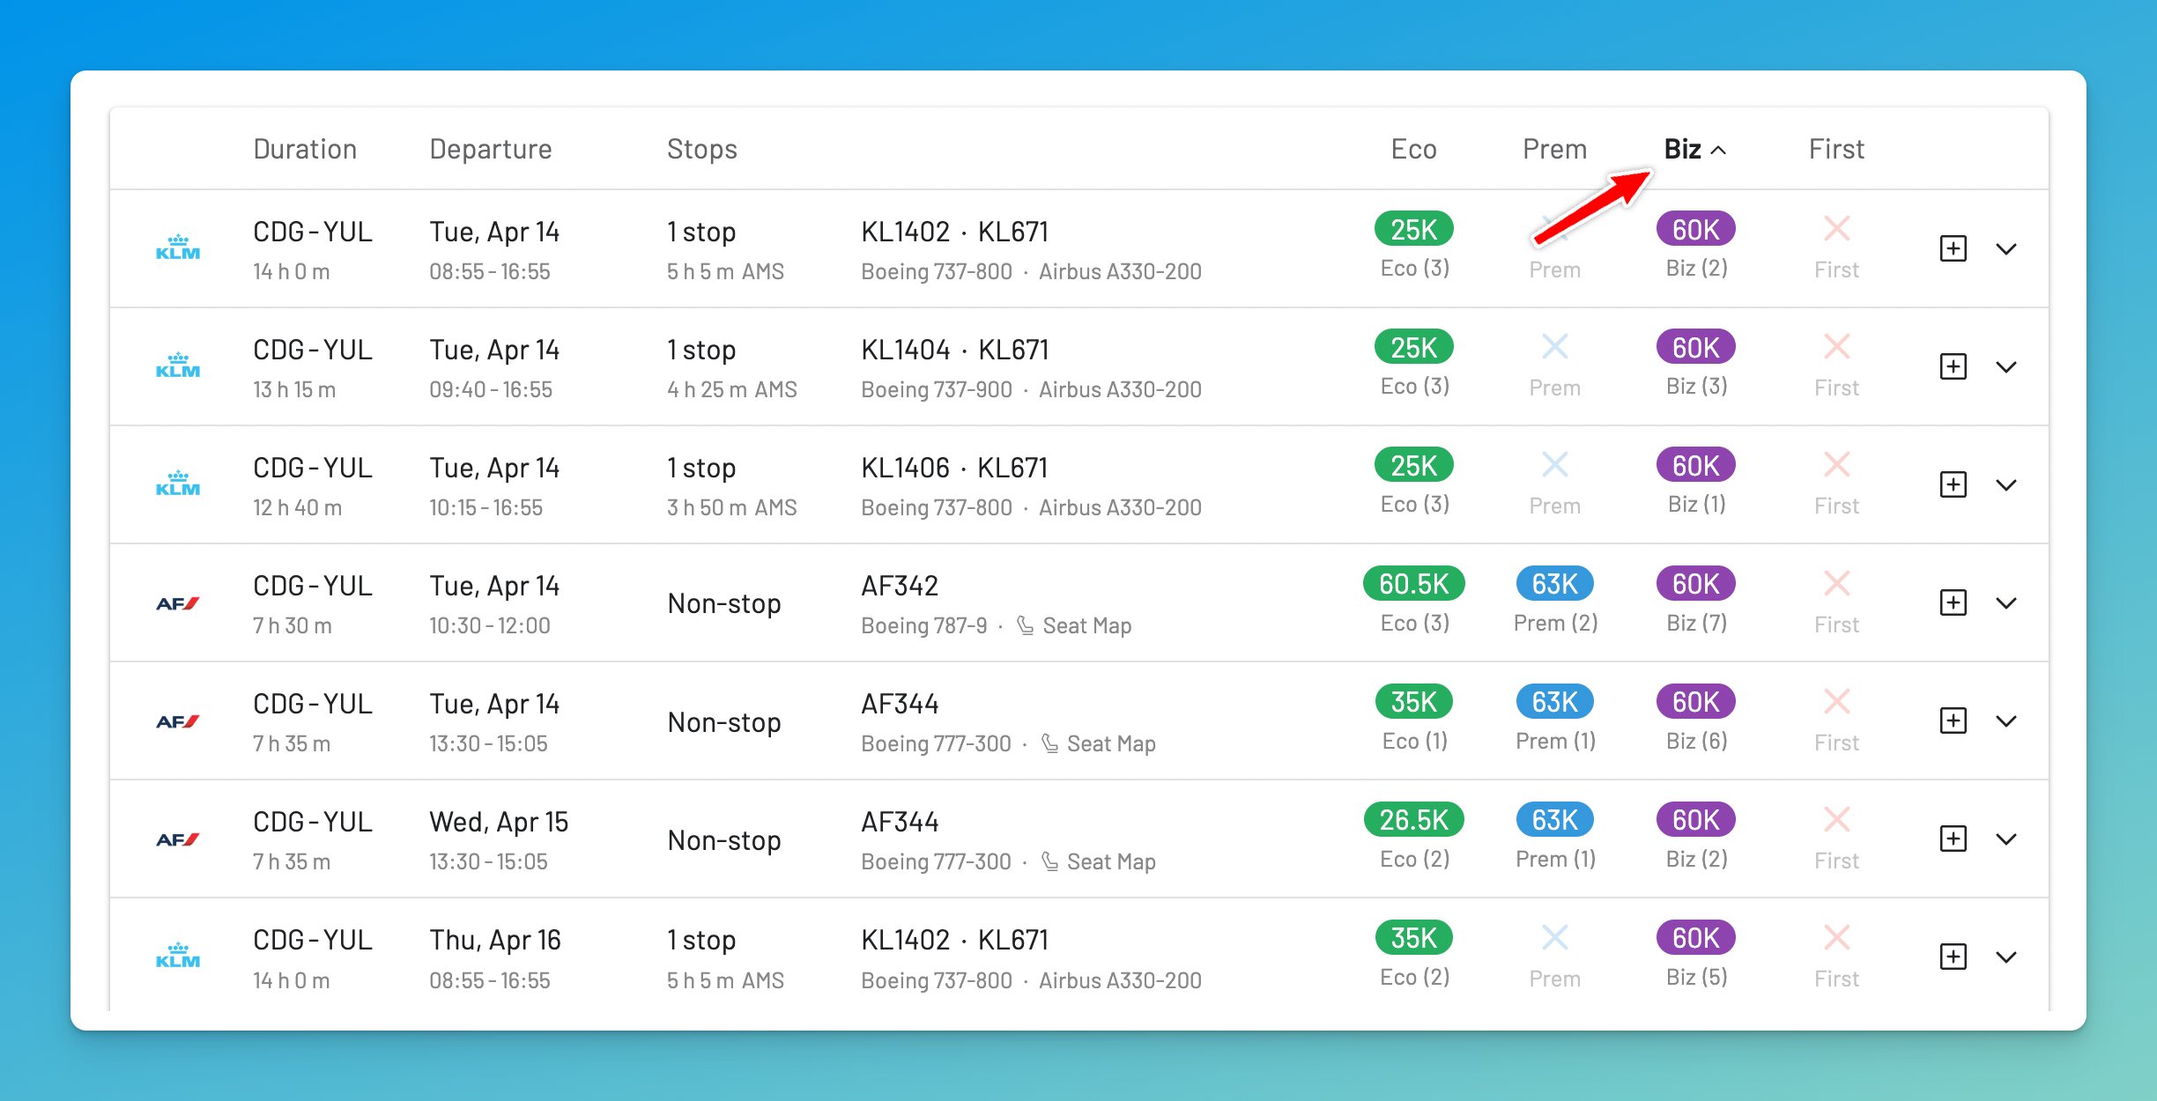Viewport: 2157px width, 1101px height.
Task: Click the KLM airline logo on the first flight
Action: [x=179, y=248]
